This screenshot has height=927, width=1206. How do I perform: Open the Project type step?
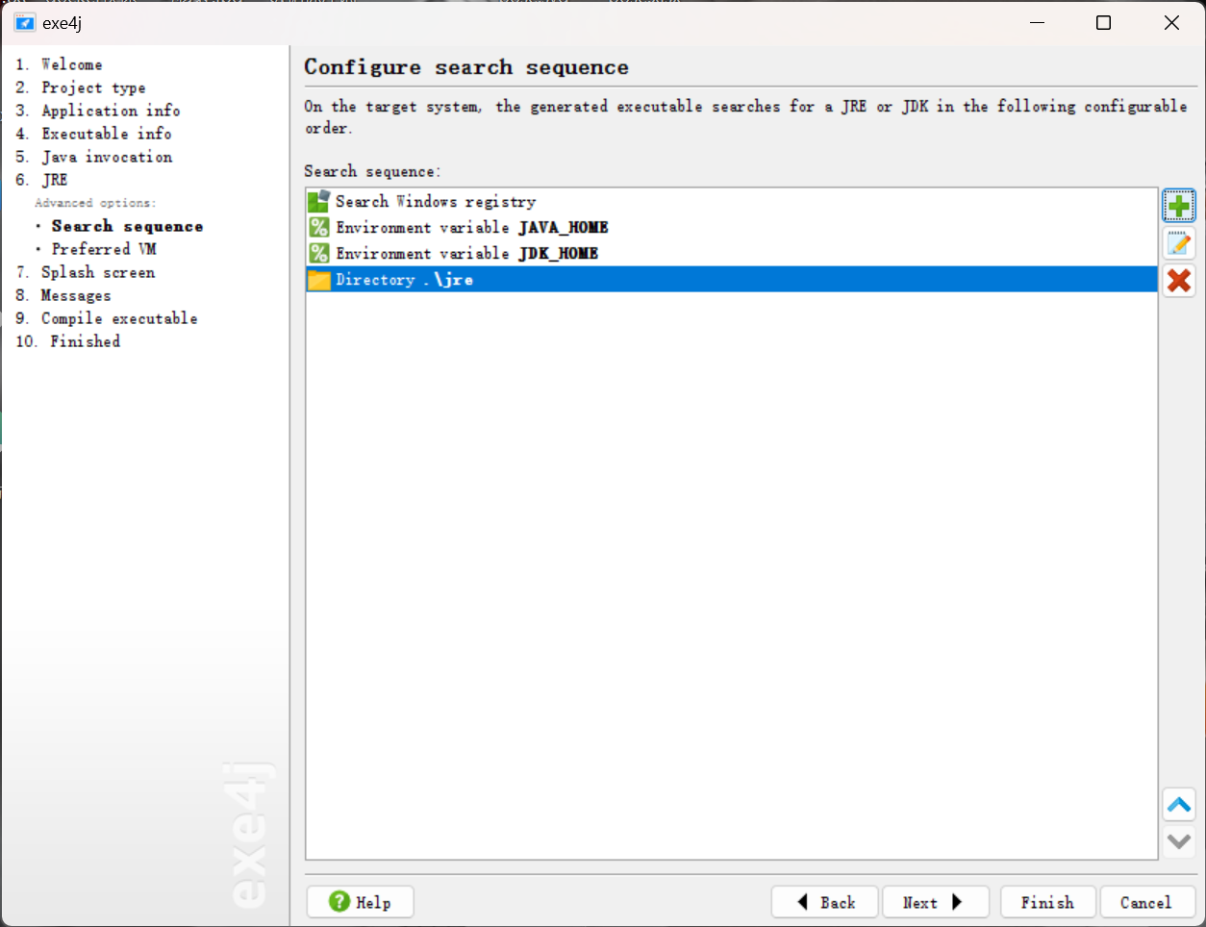point(93,88)
